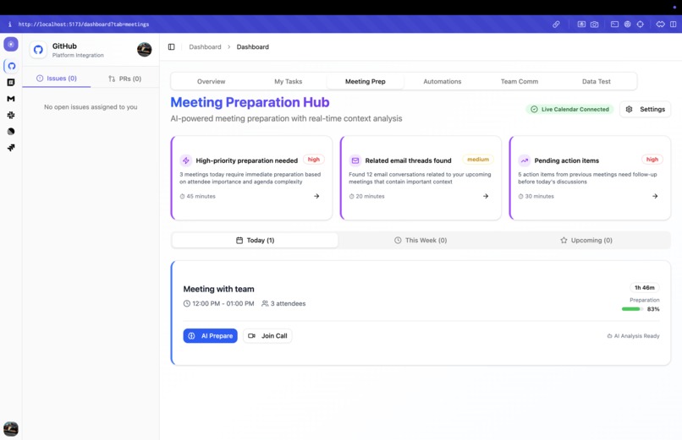Open arrow on High-priority preparation needed card

coord(316,196)
